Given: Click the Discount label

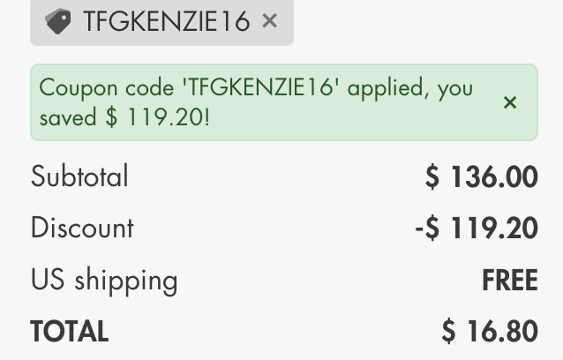Looking at the screenshot, I should 82,228.
